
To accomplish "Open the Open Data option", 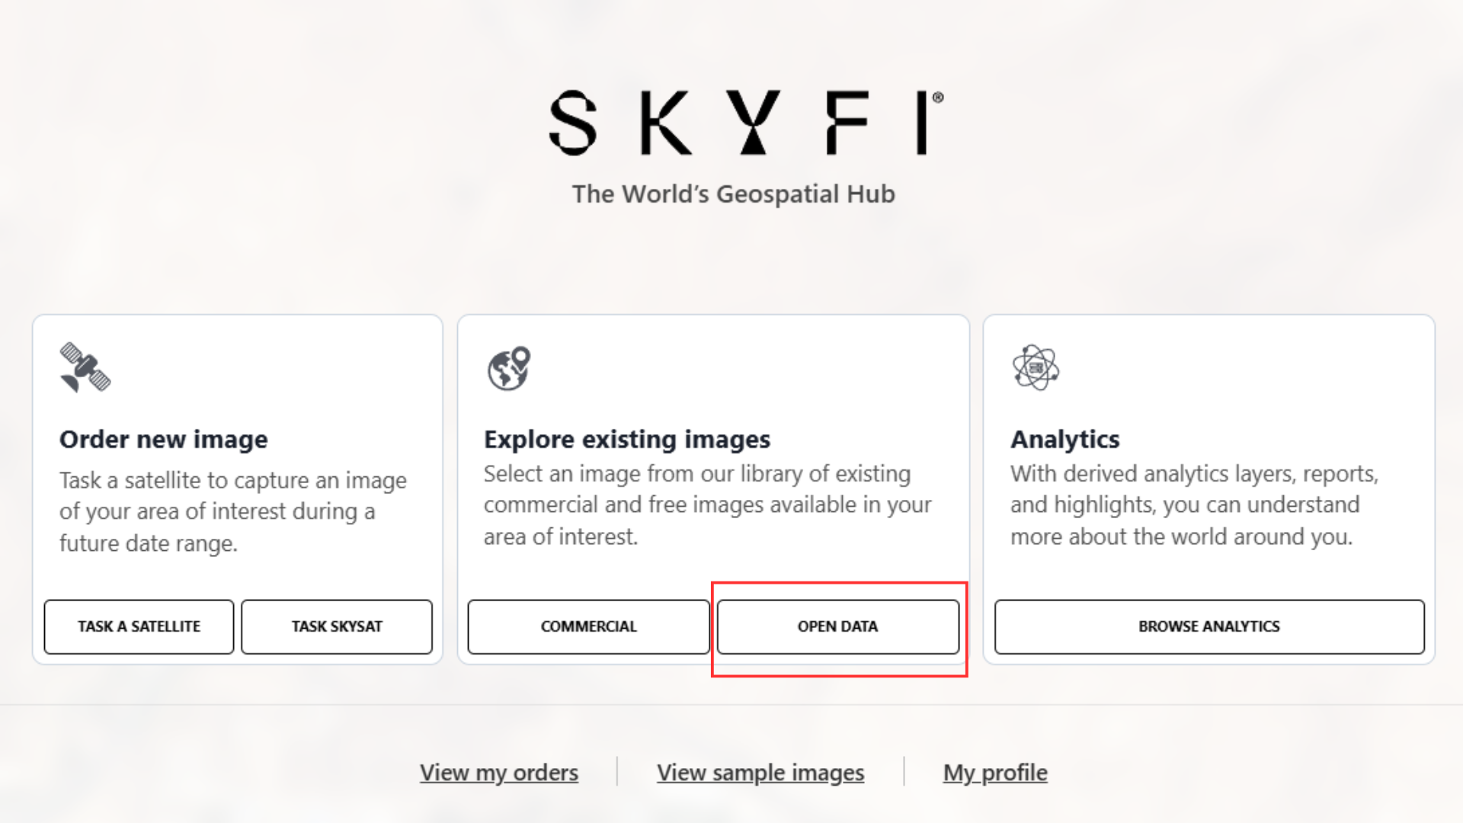I will (837, 626).
